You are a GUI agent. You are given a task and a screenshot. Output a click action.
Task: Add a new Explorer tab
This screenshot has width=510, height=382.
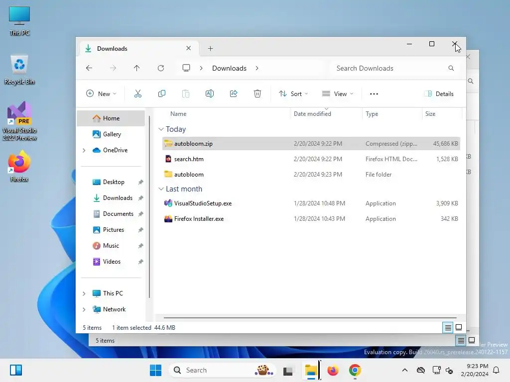211,49
